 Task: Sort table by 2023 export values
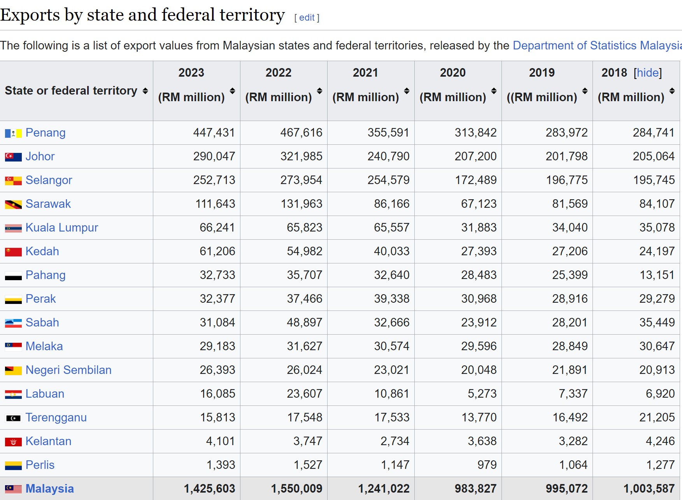[232, 91]
